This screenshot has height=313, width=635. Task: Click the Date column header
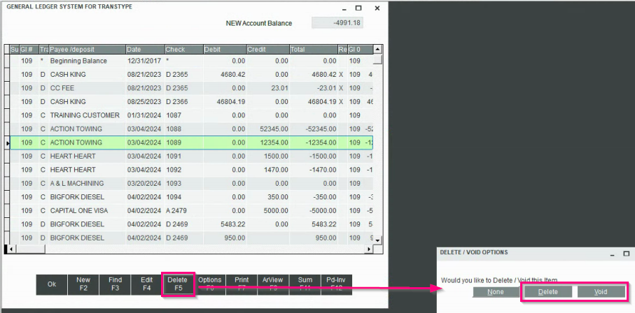(144, 50)
